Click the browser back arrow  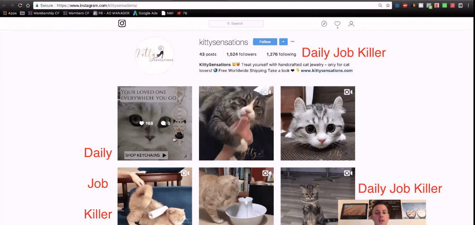(5, 5)
